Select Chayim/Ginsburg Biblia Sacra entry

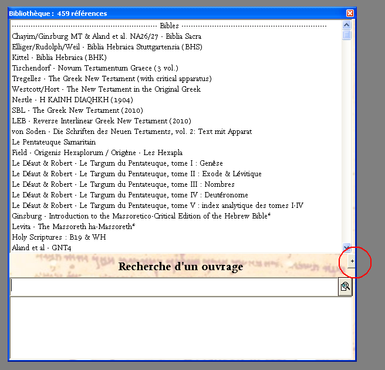(x=107, y=36)
